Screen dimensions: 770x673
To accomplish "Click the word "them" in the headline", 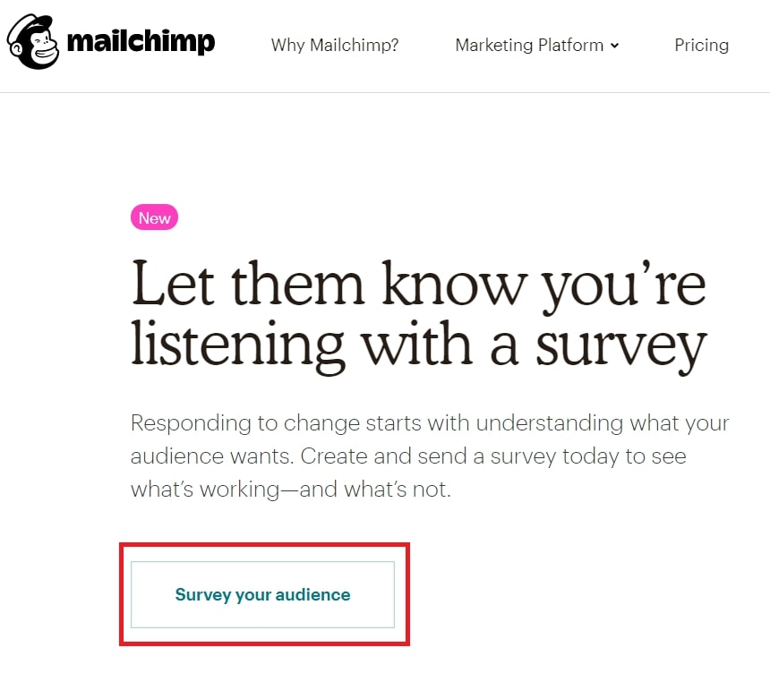I will tap(292, 283).
